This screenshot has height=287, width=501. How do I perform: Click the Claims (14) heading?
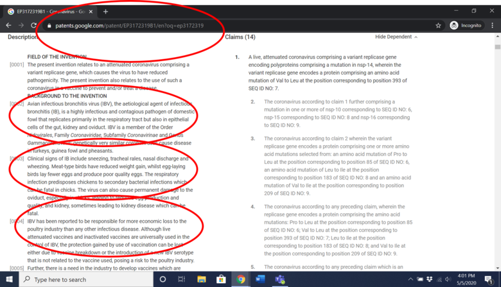pos(240,37)
